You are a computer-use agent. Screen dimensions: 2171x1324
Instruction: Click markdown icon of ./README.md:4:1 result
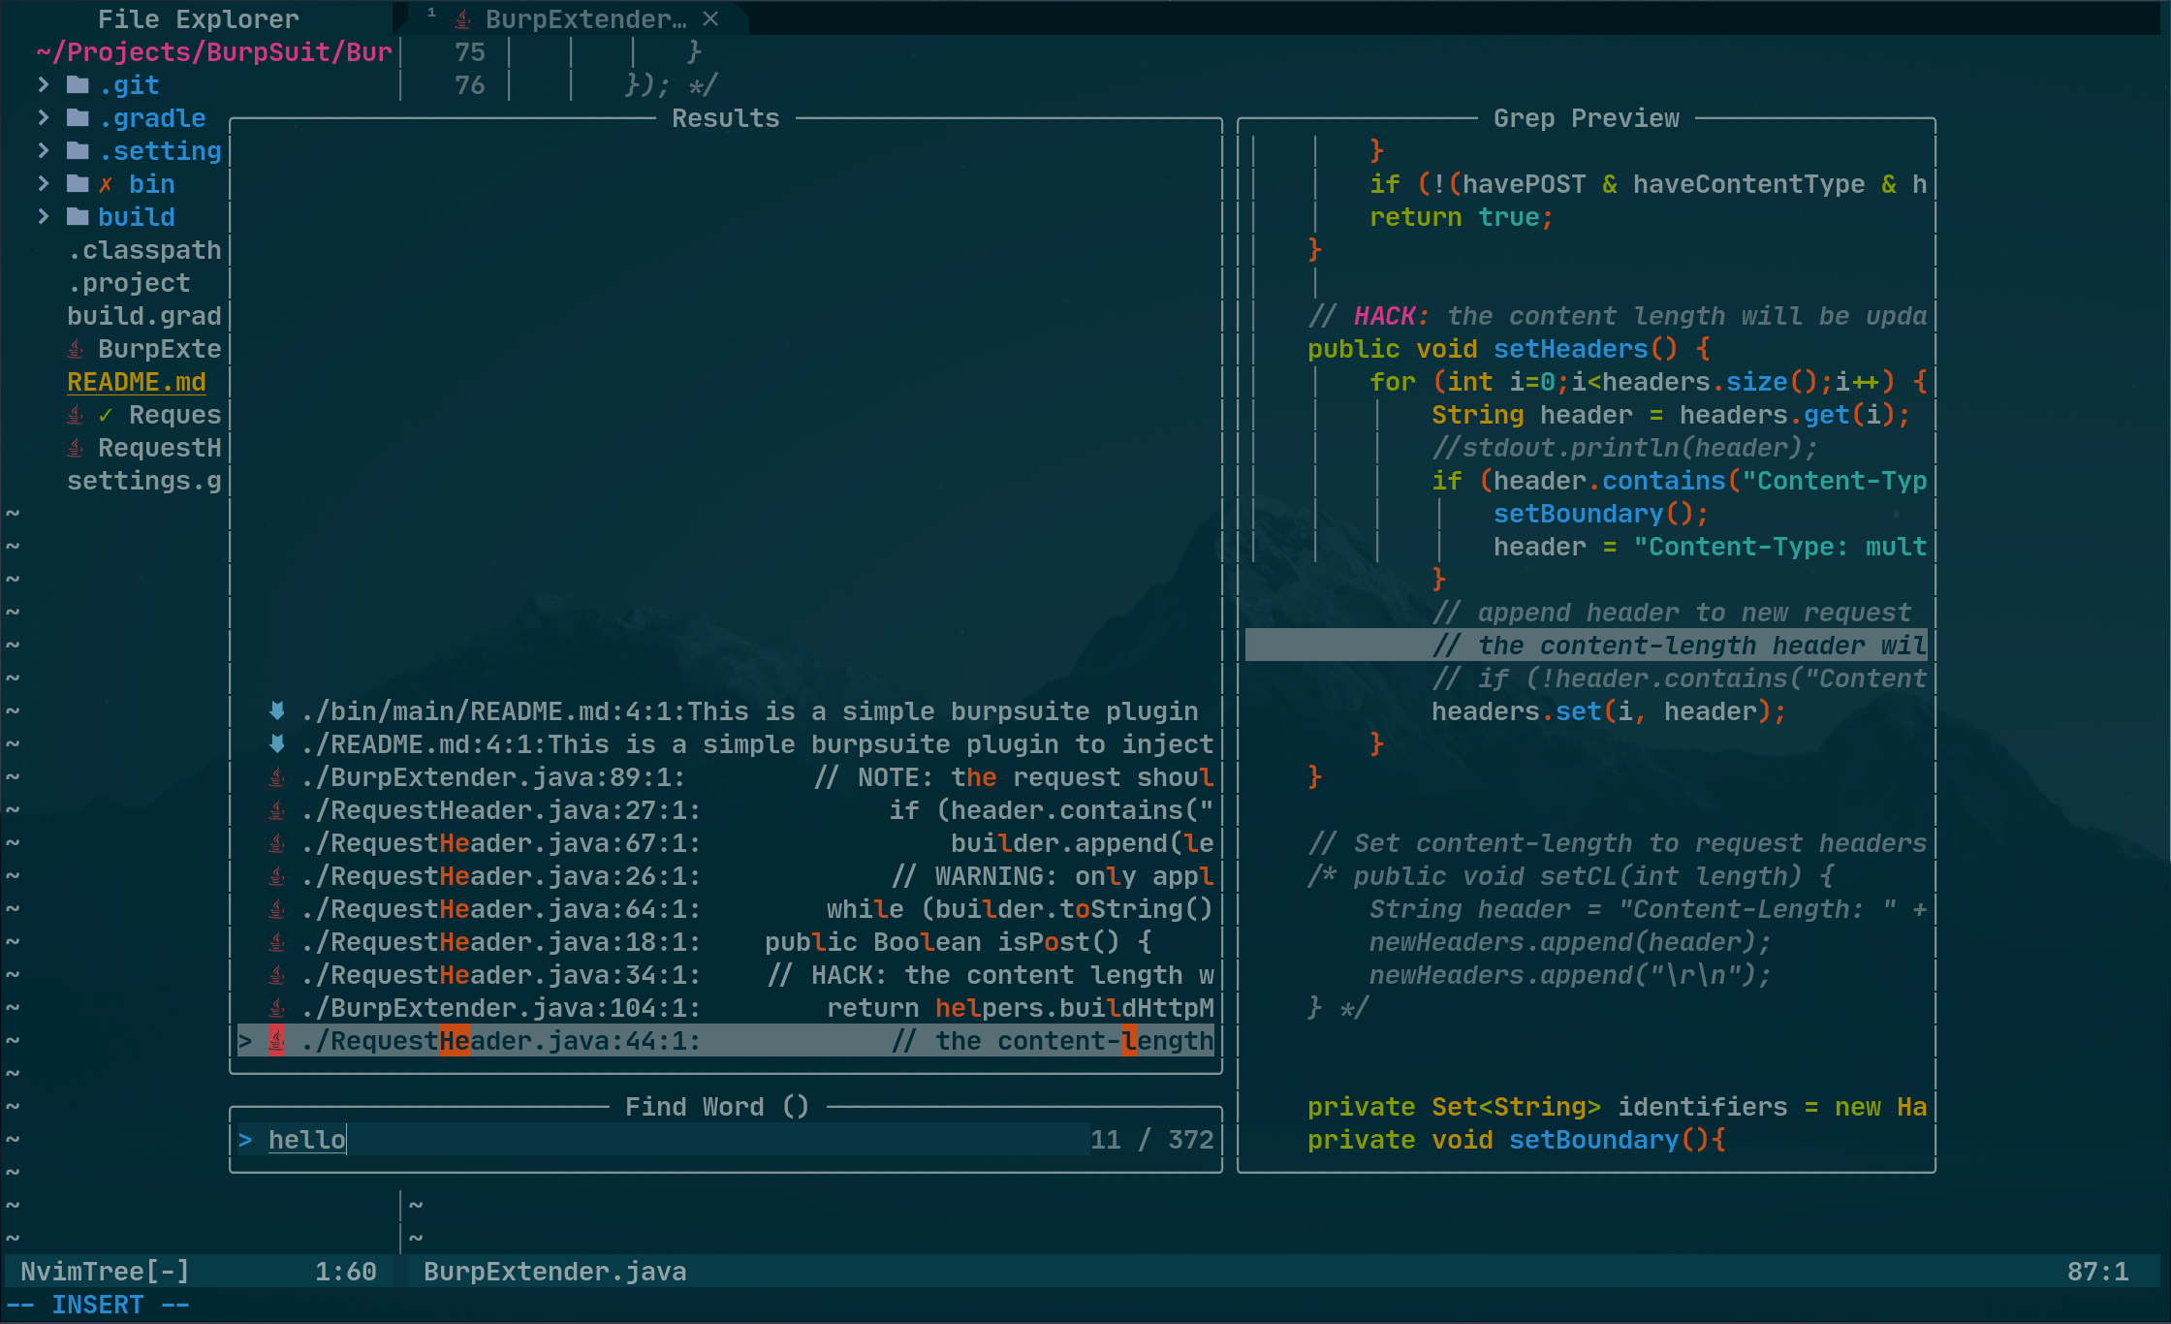(277, 744)
